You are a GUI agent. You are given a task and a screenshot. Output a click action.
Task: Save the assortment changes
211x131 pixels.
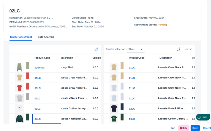195,128
